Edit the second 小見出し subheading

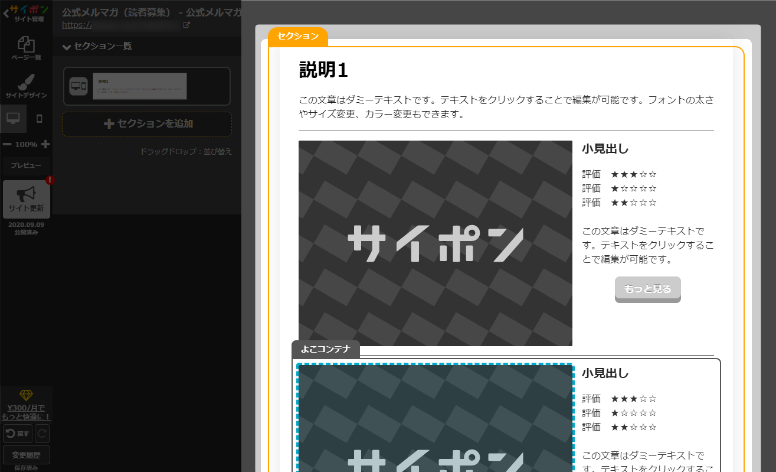tap(605, 373)
